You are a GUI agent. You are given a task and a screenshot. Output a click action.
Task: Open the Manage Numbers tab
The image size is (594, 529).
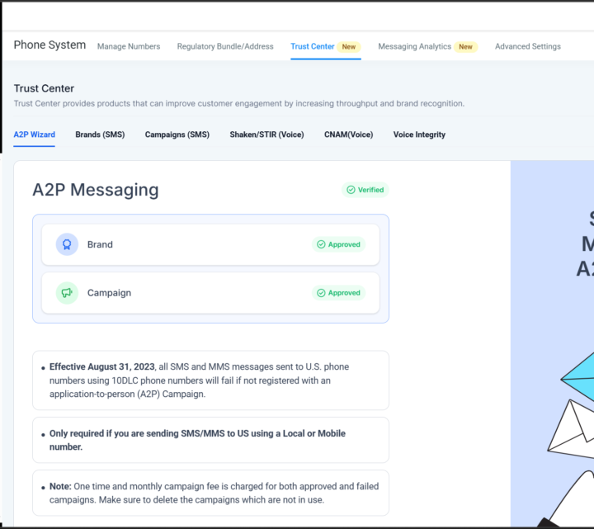129,46
